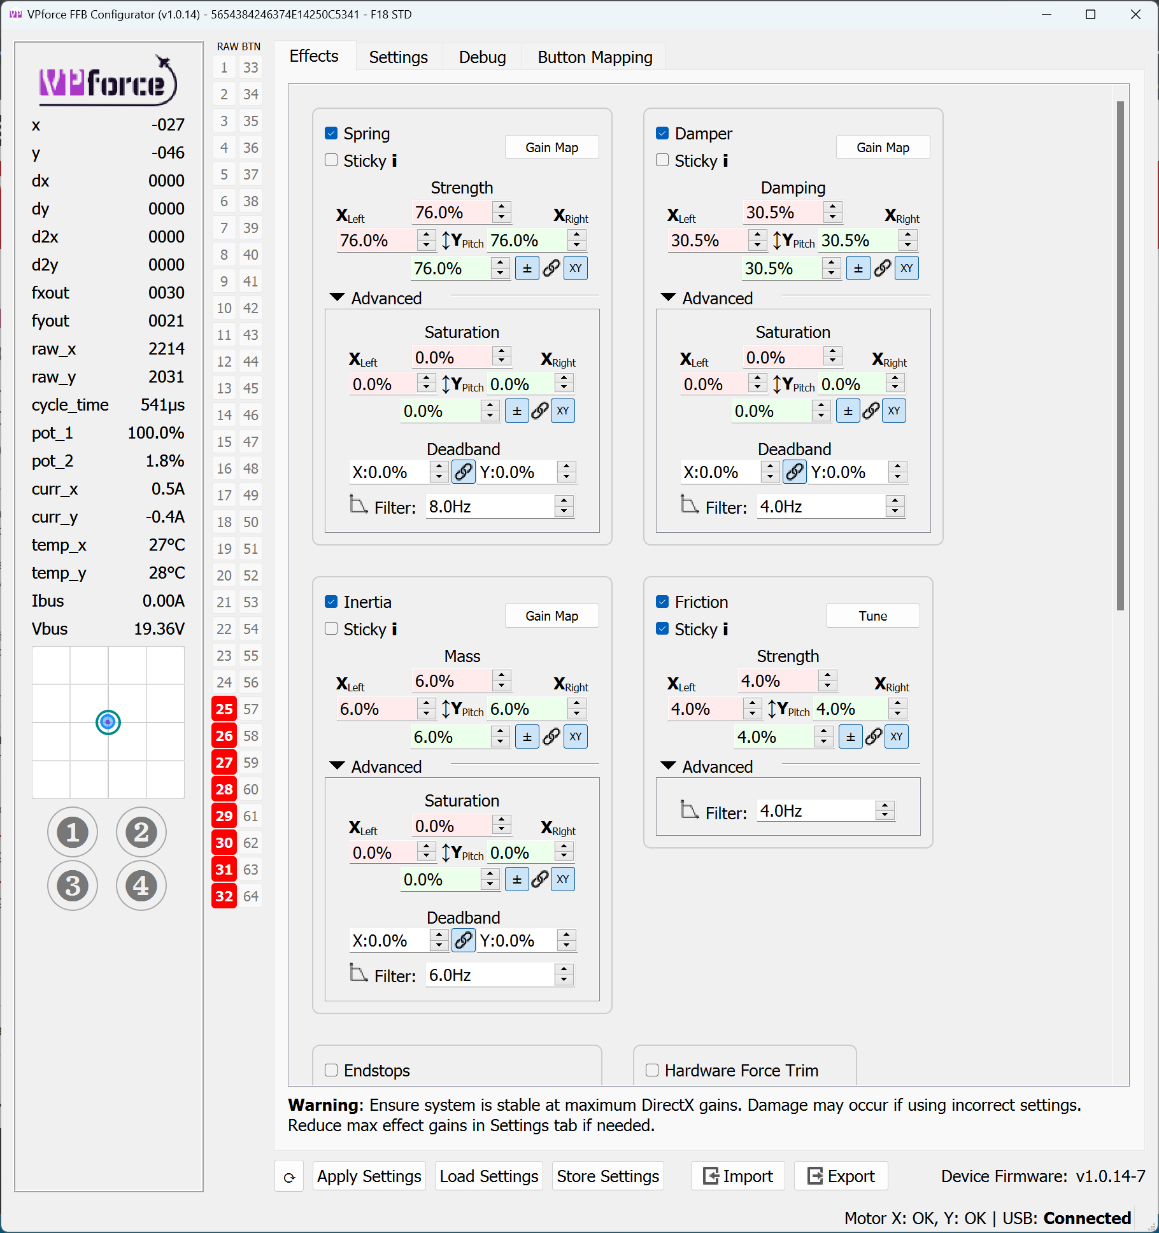Enable the Hardware Force Trim checkbox
The height and width of the screenshot is (1233, 1159).
(652, 1070)
